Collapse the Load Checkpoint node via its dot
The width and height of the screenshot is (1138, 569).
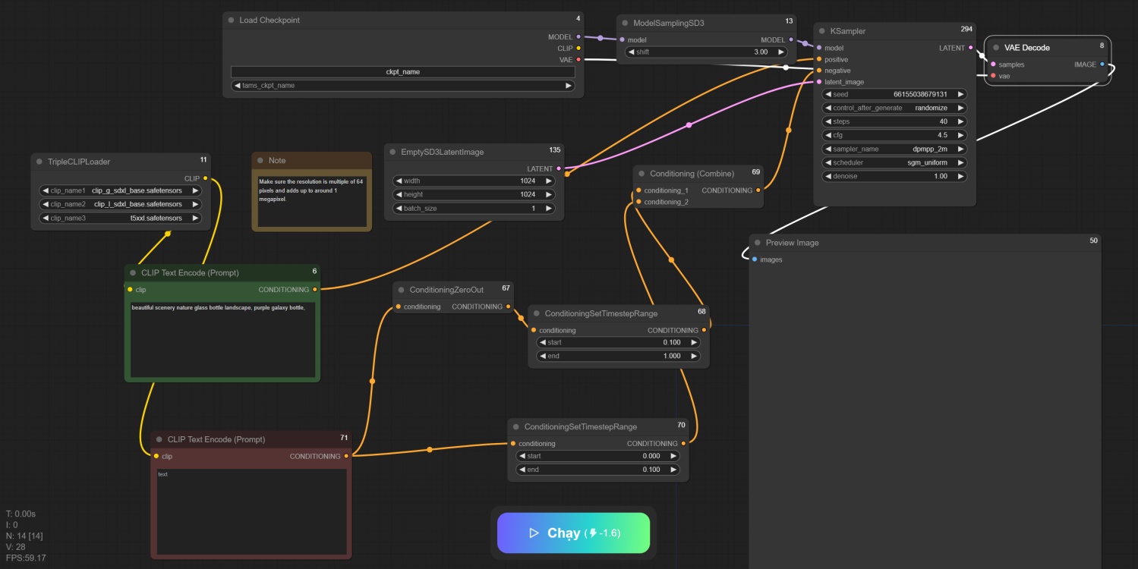[231, 20]
